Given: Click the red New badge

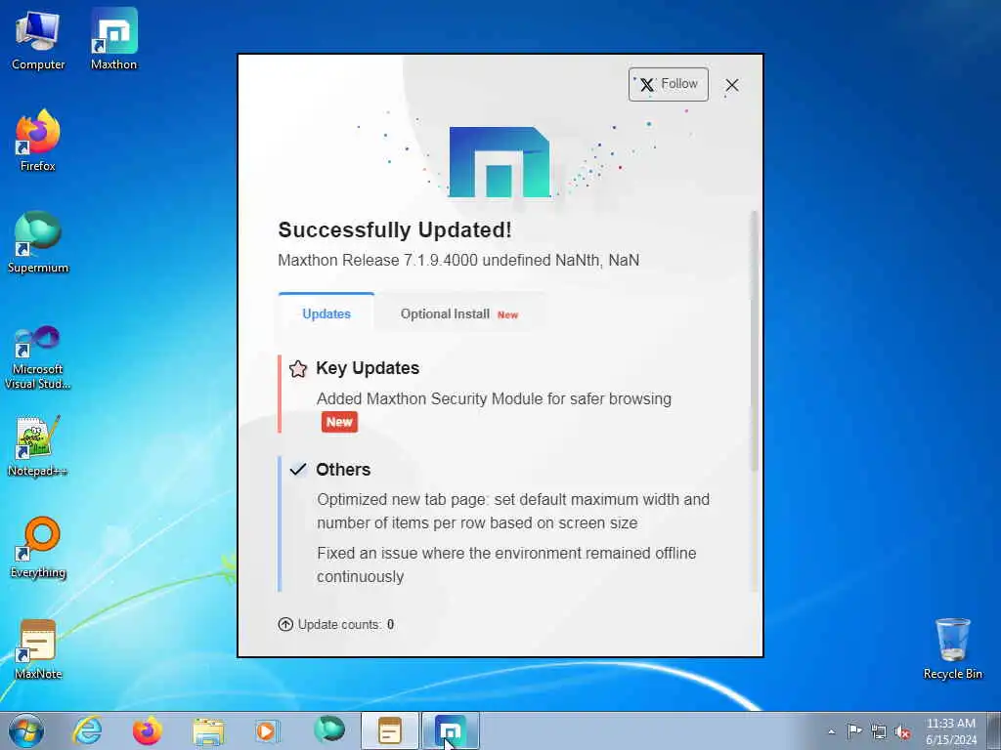Looking at the screenshot, I should [x=339, y=422].
